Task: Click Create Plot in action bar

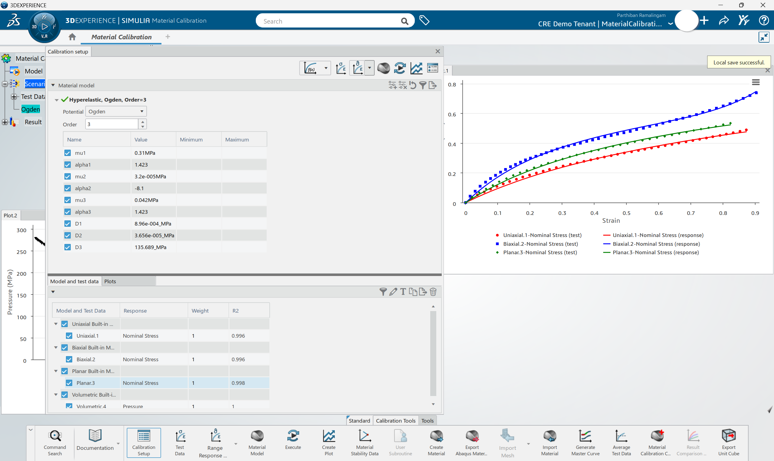Action: pyautogui.click(x=329, y=442)
